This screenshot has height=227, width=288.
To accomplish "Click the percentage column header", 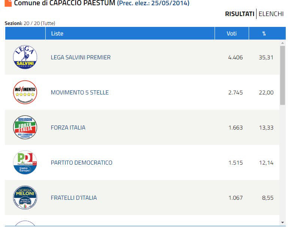I will tap(264, 34).
